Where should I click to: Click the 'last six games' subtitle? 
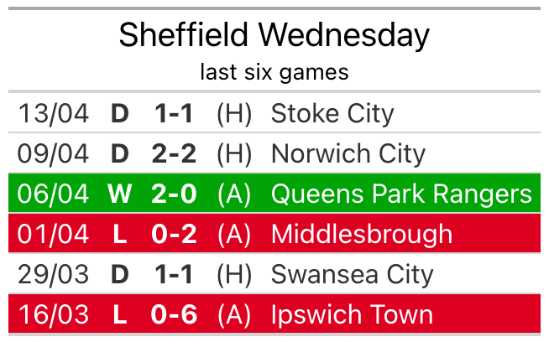274,72
